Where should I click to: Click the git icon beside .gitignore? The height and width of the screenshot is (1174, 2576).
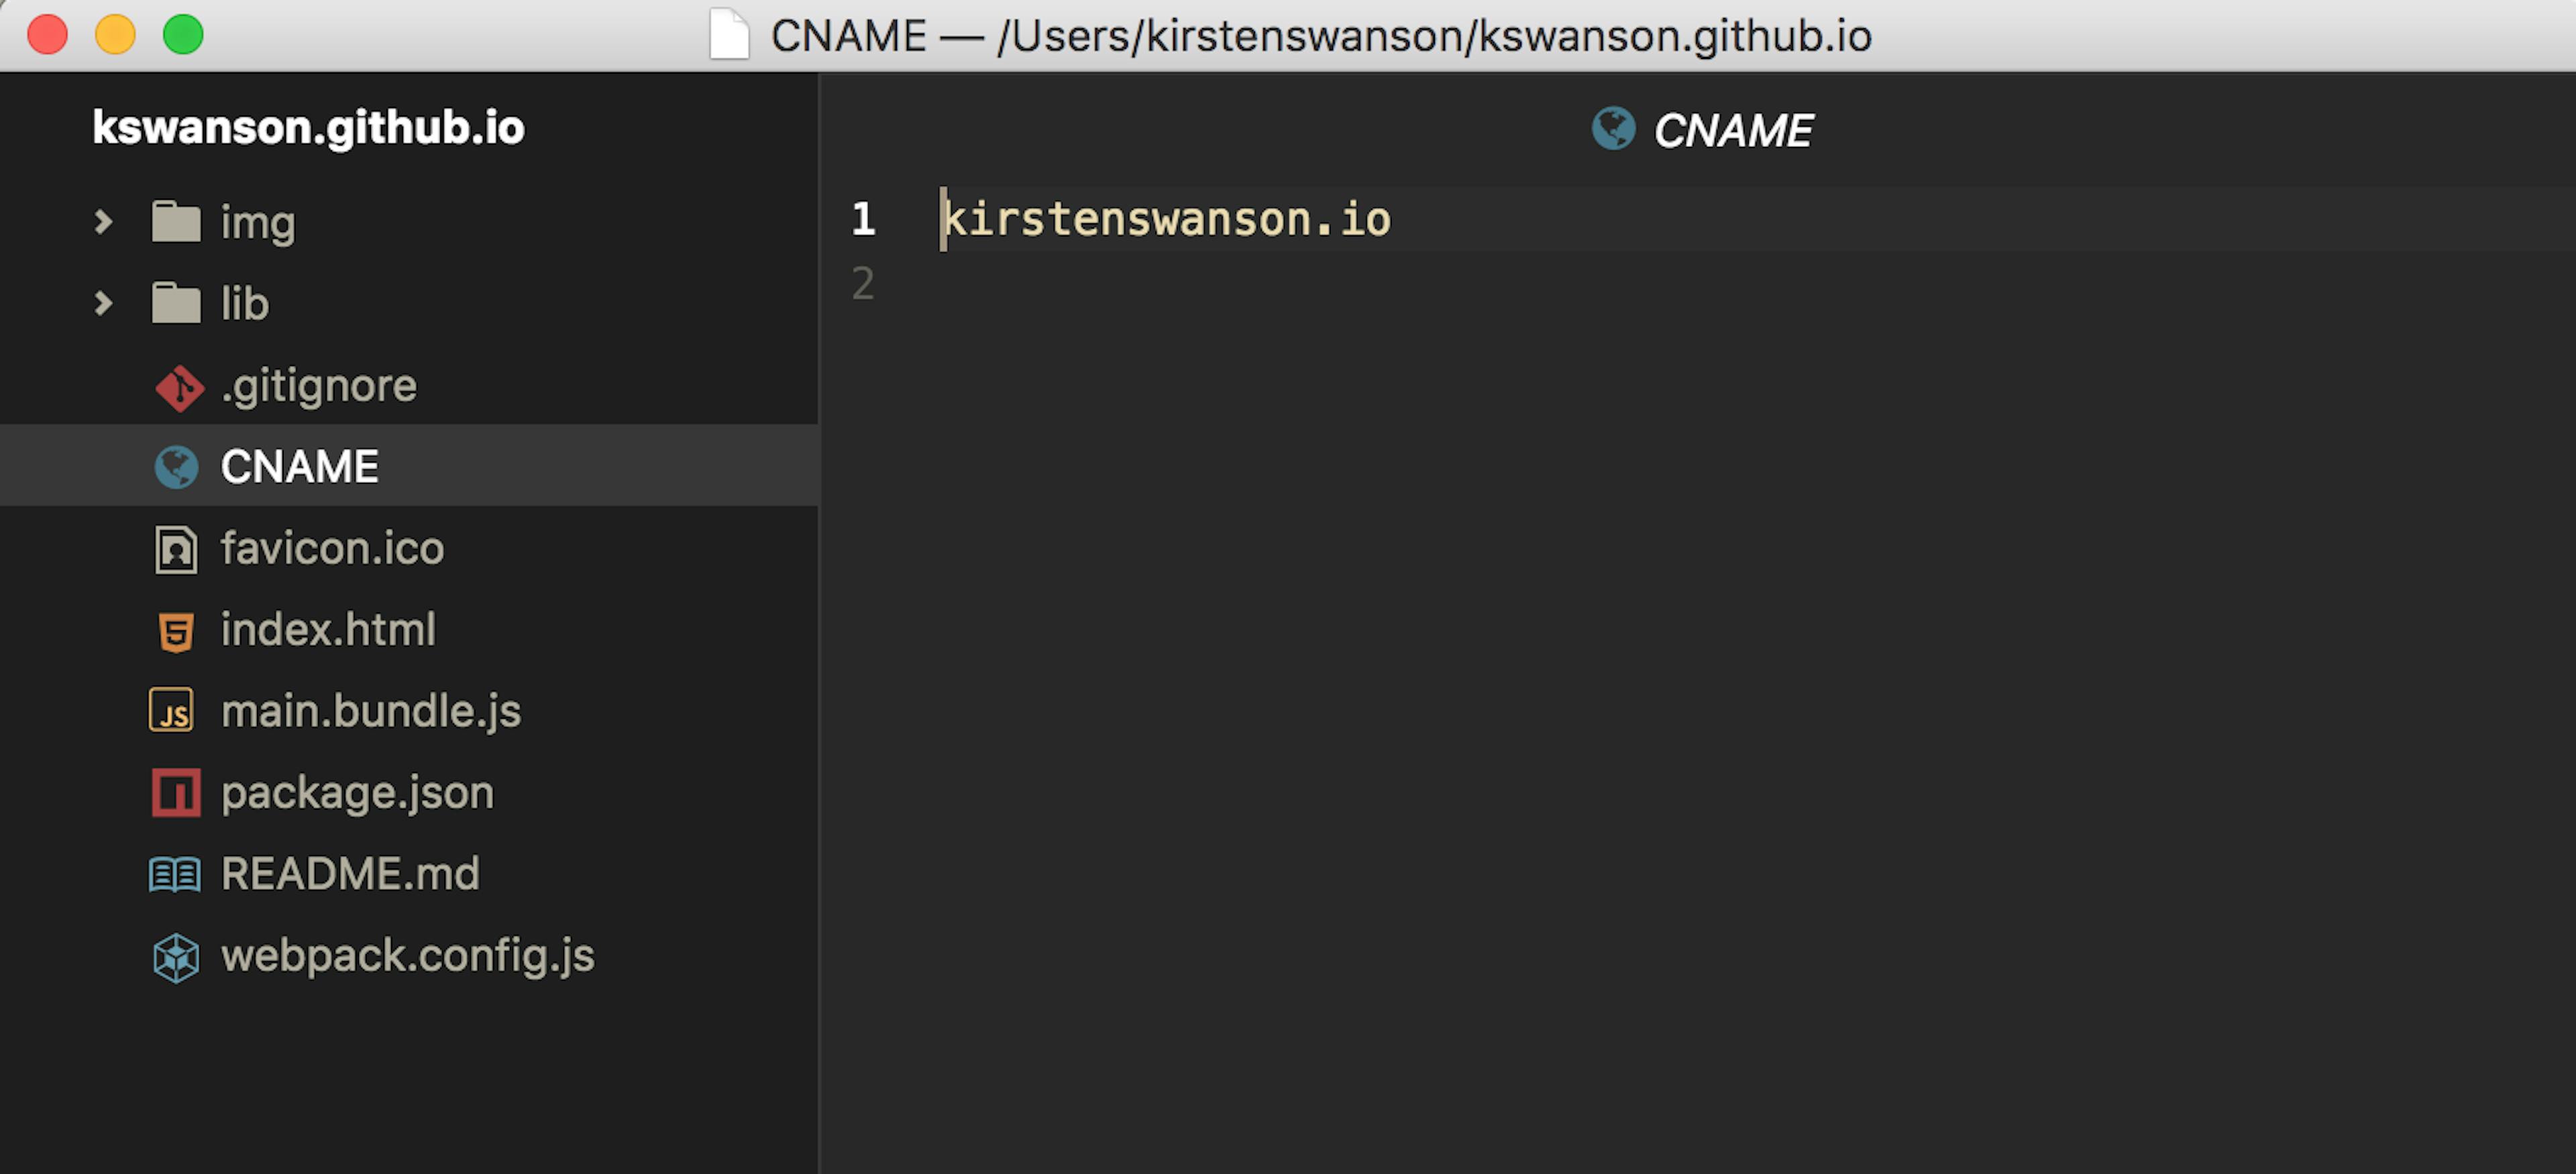pyautogui.click(x=179, y=388)
